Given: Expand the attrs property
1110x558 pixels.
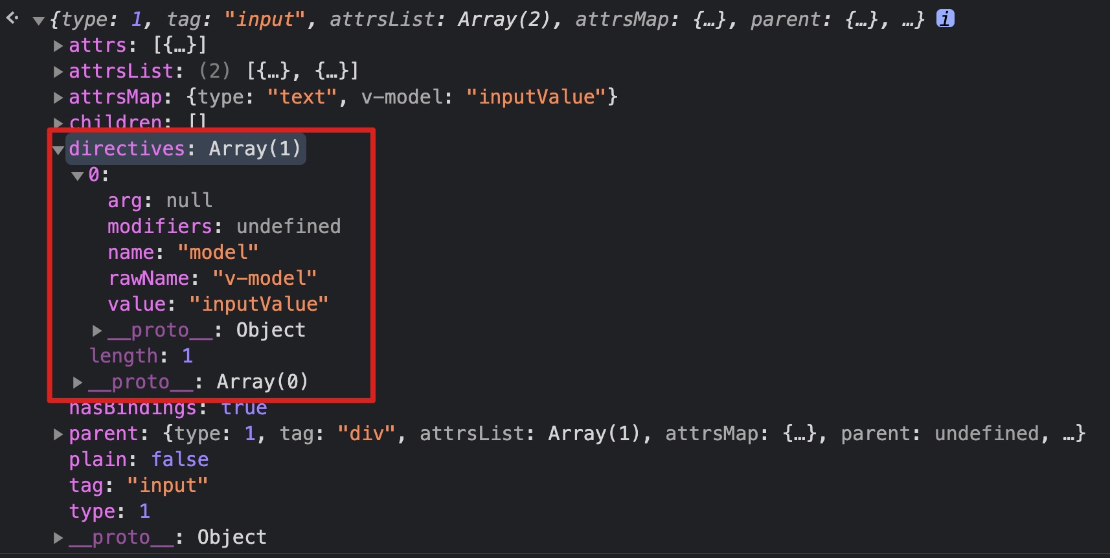Looking at the screenshot, I should [x=58, y=45].
